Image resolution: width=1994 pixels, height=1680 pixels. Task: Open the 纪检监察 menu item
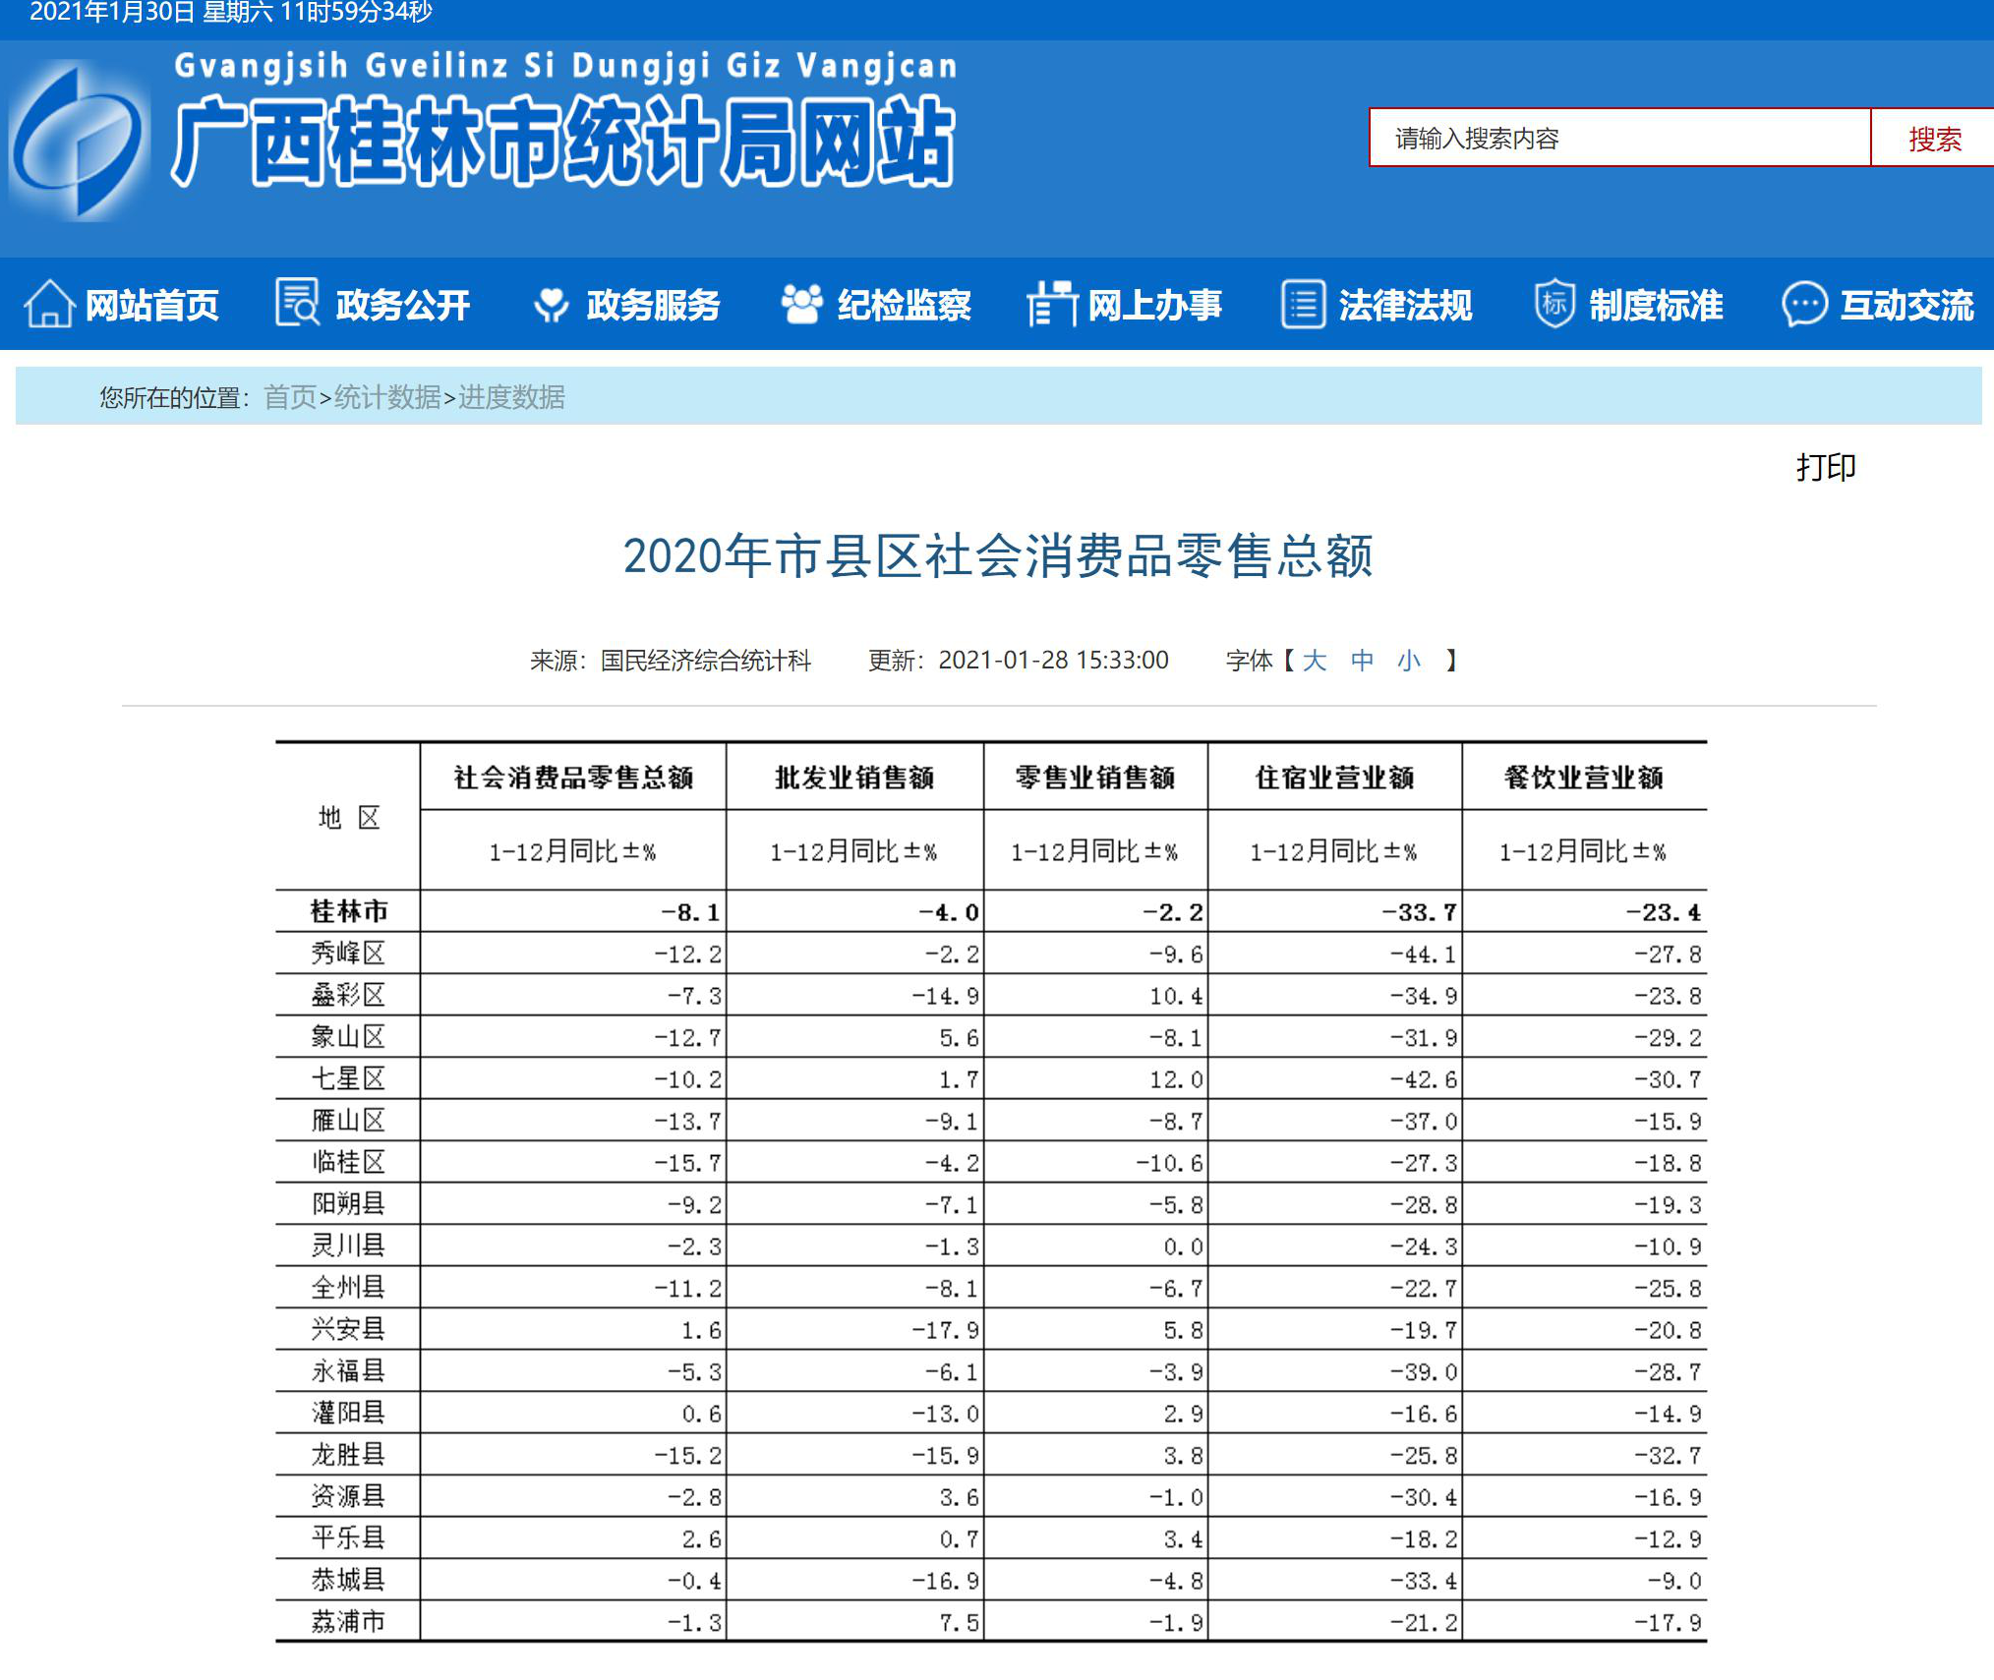tap(904, 305)
